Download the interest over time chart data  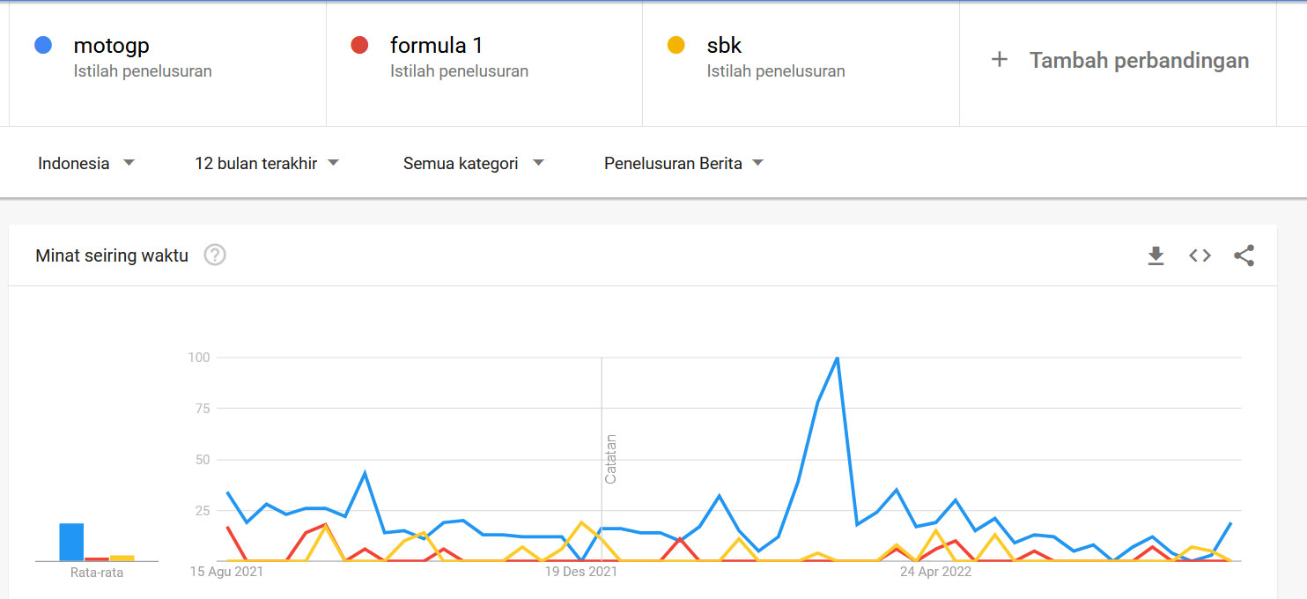click(x=1156, y=255)
